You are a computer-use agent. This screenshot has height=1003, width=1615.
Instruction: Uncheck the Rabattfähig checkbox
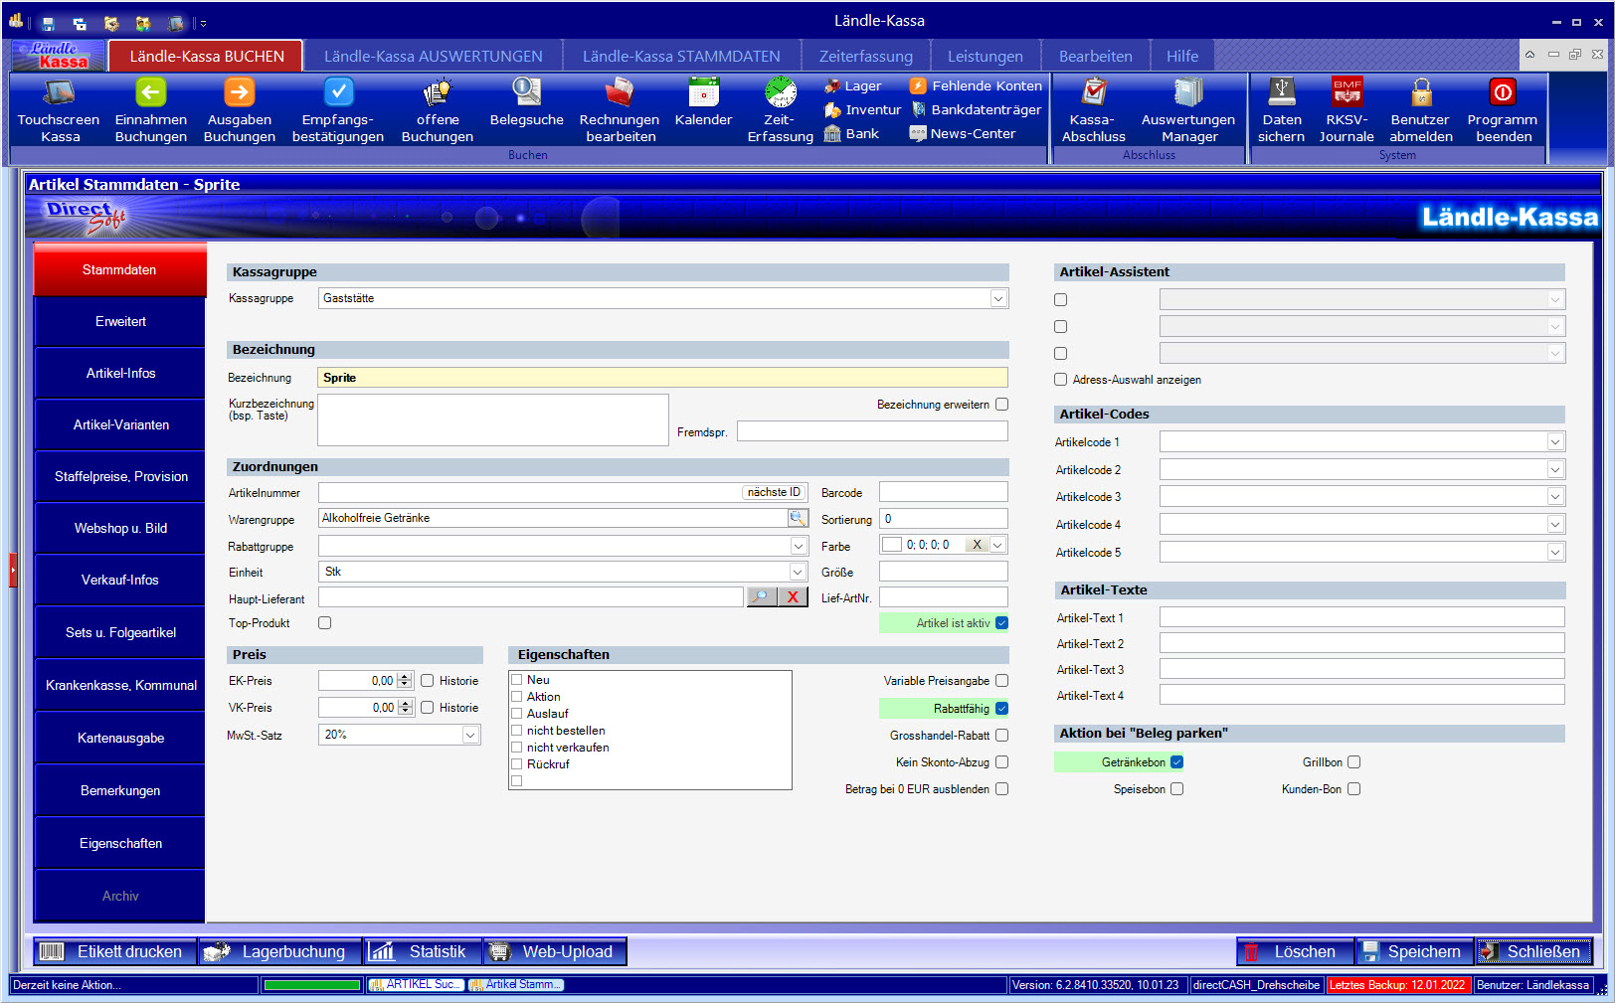[x=1001, y=709]
